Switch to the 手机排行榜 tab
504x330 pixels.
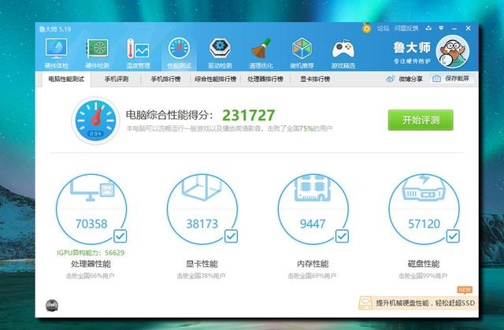(x=166, y=79)
